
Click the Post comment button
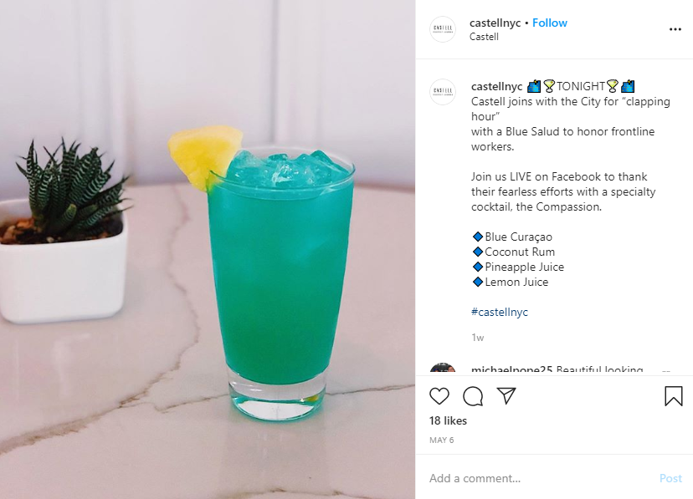670,478
